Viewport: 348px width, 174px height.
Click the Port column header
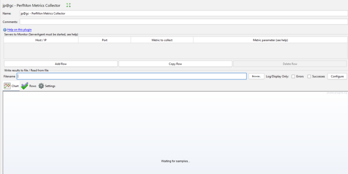click(x=104, y=40)
